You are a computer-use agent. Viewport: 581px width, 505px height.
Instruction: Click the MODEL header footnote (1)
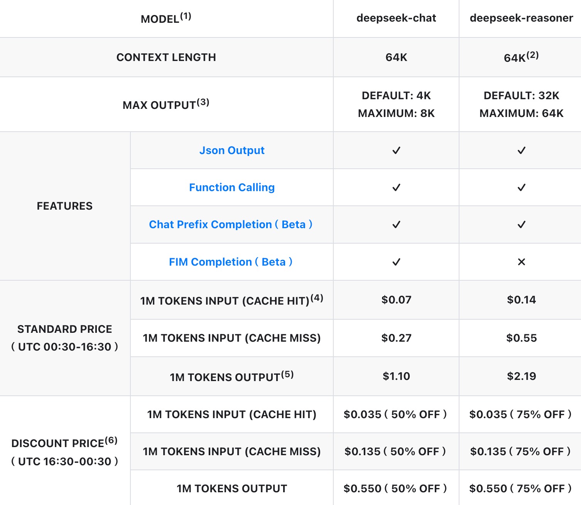click(x=186, y=16)
